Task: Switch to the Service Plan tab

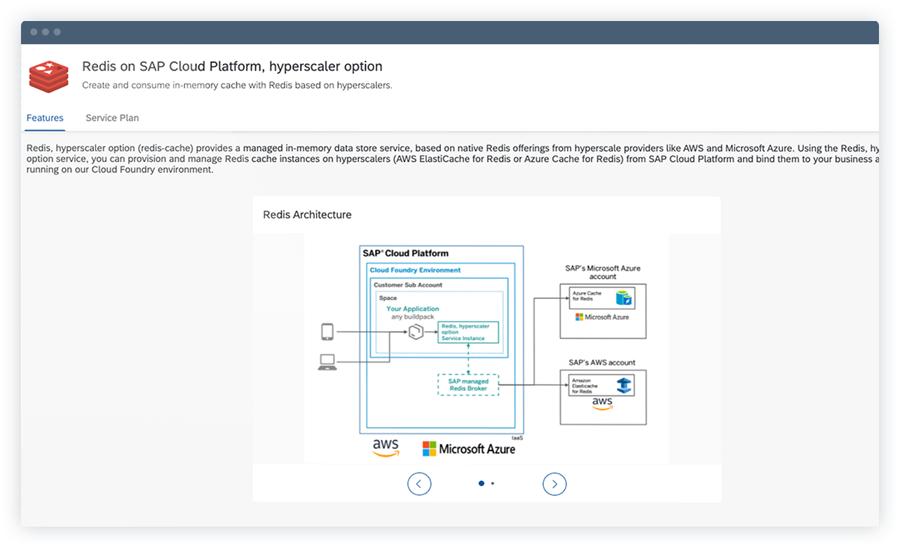Action: [112, 118]
